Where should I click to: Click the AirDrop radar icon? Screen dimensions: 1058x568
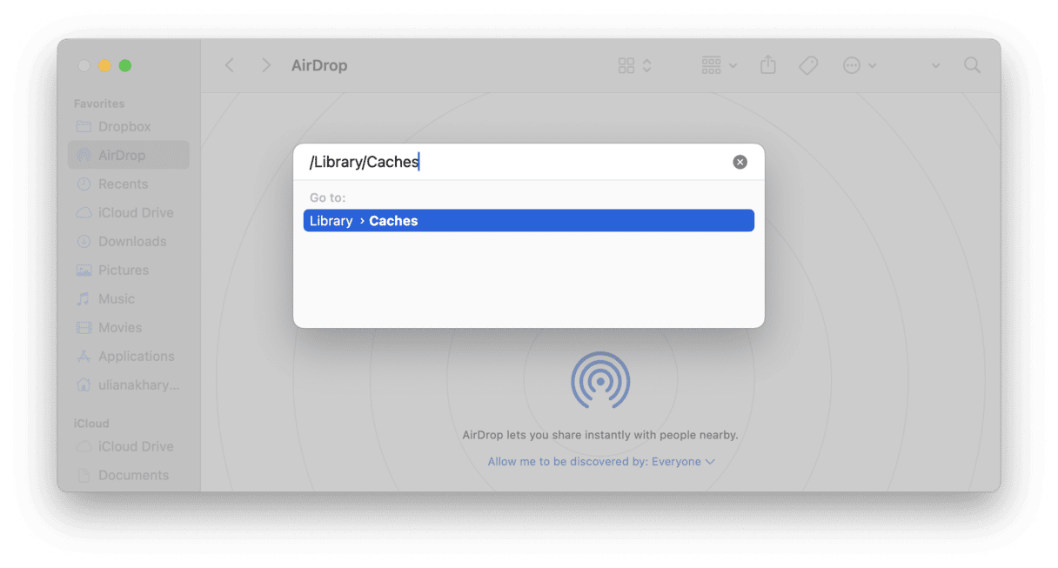tap(600, 381)
